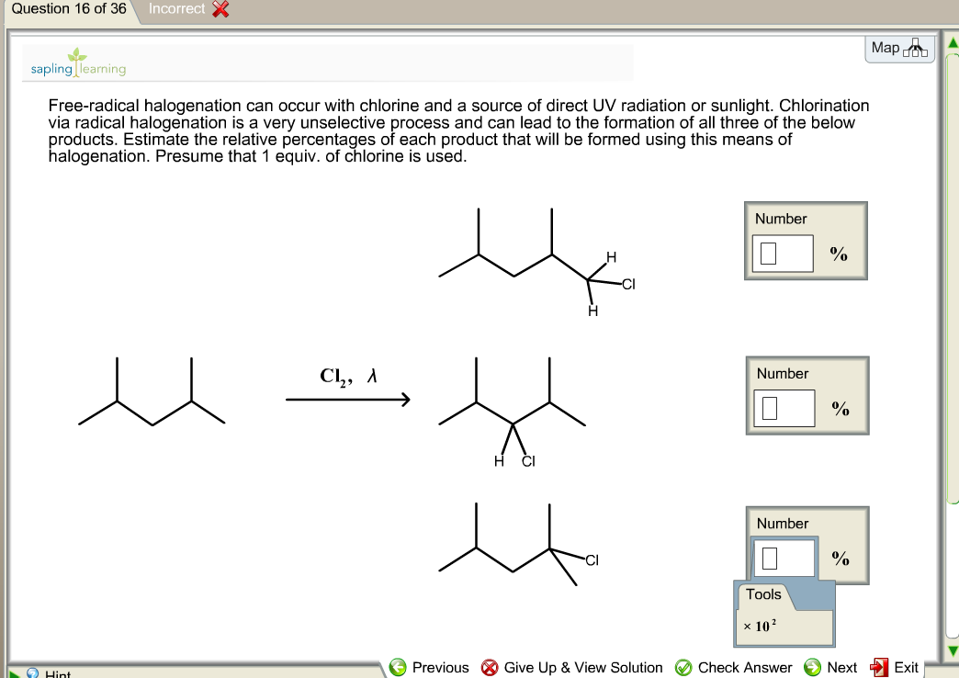Click the reactant 2,4-dimethylpentane structure

(152, 391)
